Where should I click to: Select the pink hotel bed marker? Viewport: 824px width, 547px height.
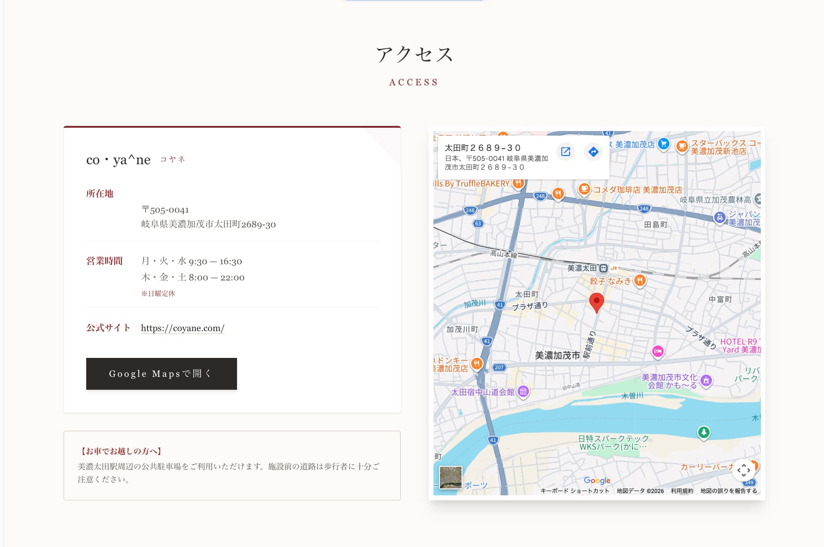pos(658,351)
